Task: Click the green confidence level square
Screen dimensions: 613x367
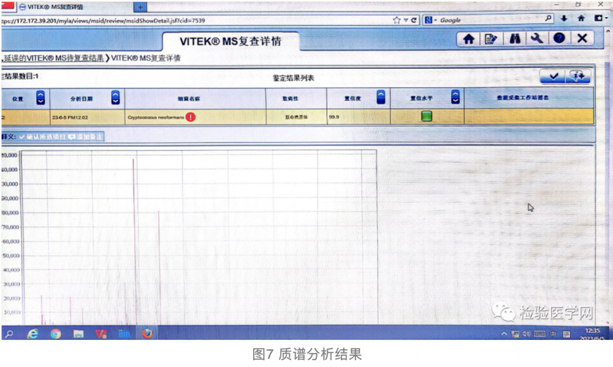Action: coord(427,116)
